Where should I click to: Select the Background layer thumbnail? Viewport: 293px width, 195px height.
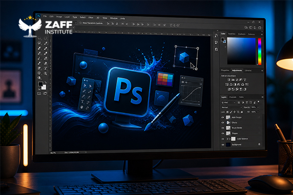(x=228, y=145)
